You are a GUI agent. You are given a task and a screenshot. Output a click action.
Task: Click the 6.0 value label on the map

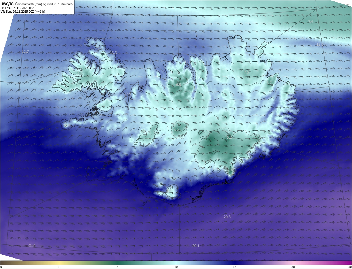pos(178,85)
